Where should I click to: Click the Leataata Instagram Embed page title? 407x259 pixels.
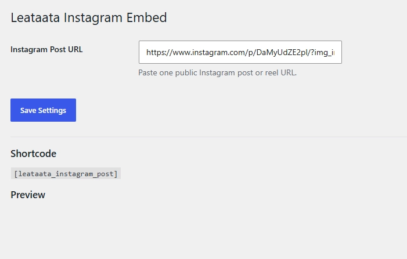88,17
